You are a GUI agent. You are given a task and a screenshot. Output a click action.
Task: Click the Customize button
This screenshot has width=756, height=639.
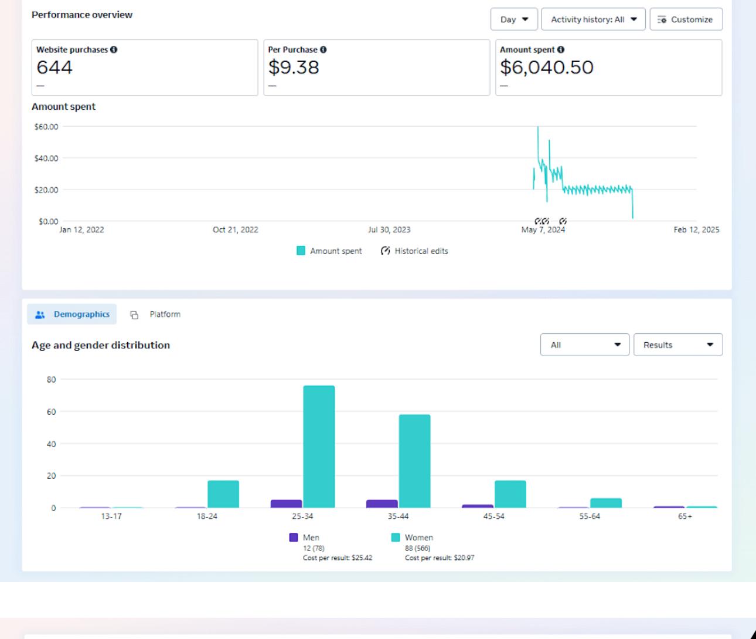click(686, 19)
